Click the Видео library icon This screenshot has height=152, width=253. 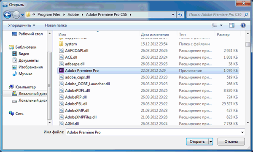point(14,54)
